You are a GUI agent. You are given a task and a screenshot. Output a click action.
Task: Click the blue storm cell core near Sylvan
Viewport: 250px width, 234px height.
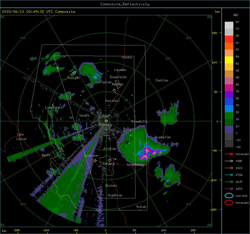[x=96, y=75]
